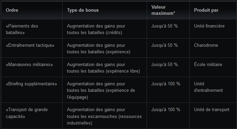Click the bonus text mentioning expérience libre

(x=103, y=68)
